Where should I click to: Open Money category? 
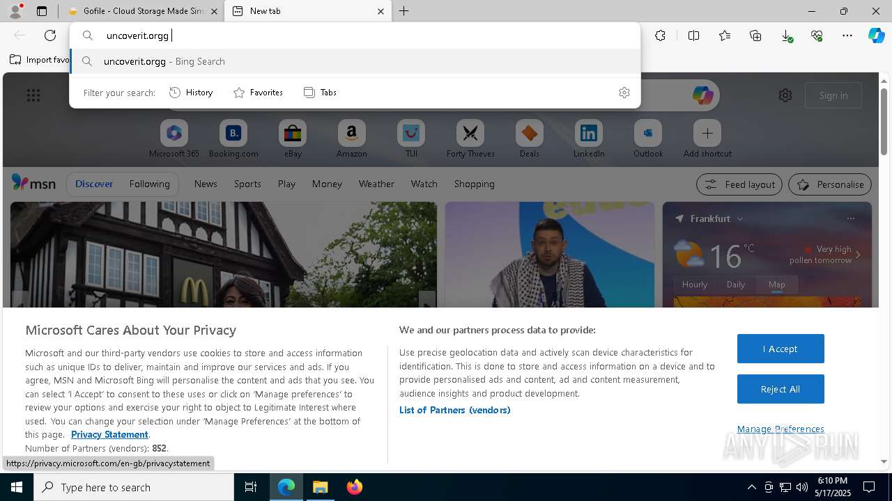(x=327, y=184)
